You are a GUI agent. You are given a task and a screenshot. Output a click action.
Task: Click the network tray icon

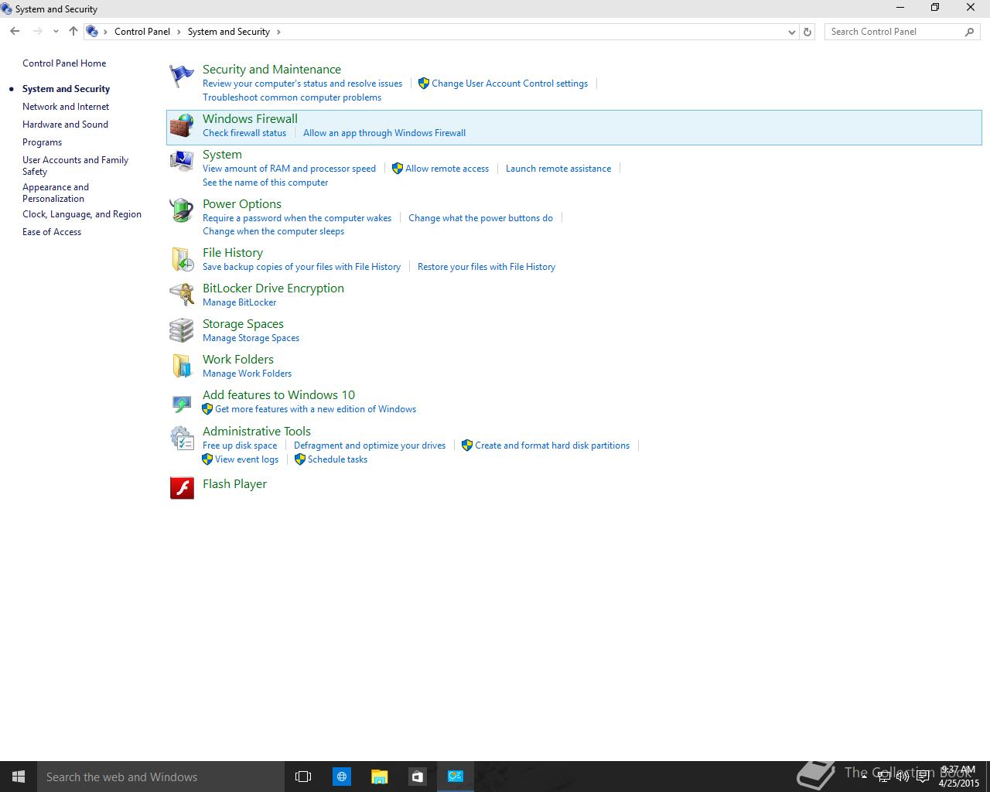(x=884, y=777)
